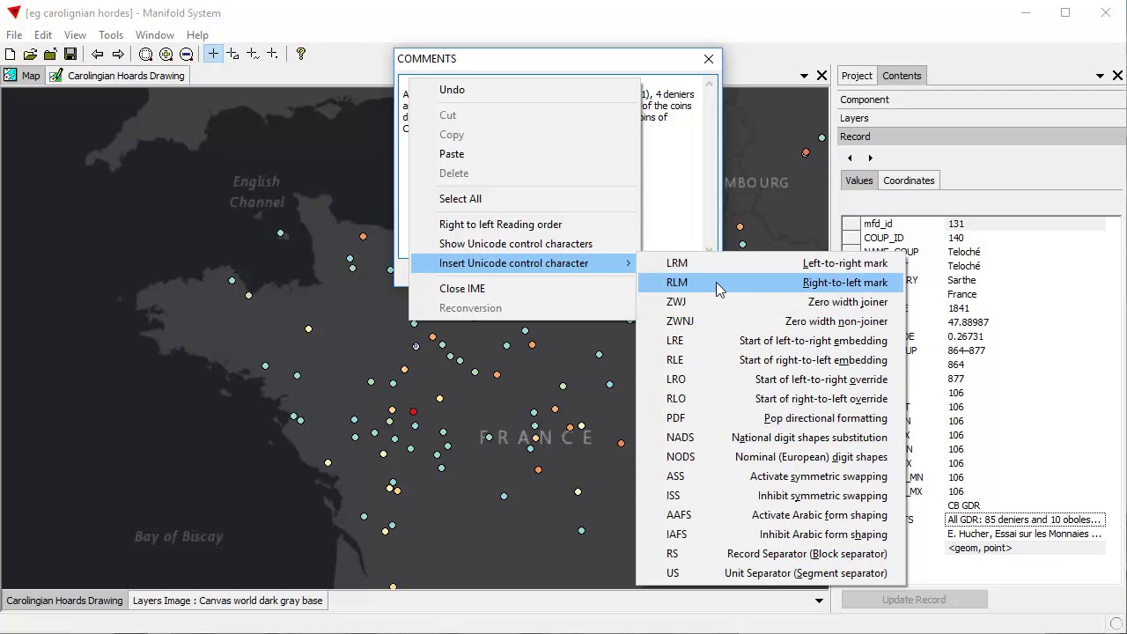Open the Tools menu
The height and width of the screenshot is (634, 1127).
[111, 35]
